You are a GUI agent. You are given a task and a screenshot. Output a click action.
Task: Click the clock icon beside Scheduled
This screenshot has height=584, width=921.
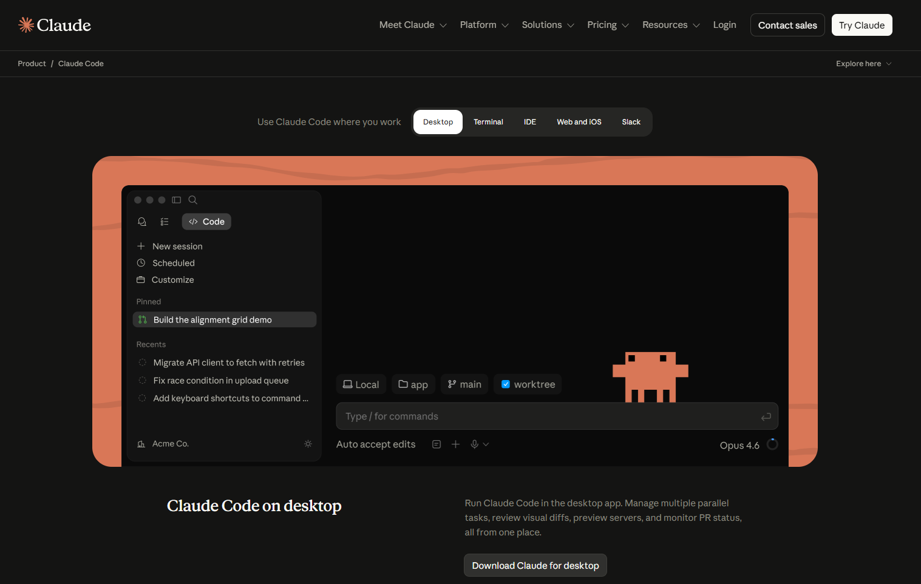pyautogui.click(x=141, y=263)
